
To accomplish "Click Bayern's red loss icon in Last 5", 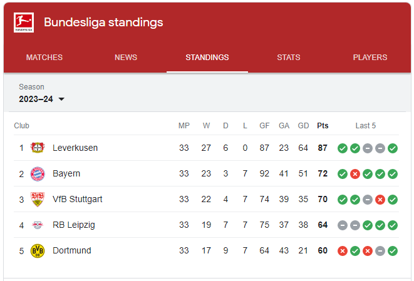I will (x=355, y=174).
